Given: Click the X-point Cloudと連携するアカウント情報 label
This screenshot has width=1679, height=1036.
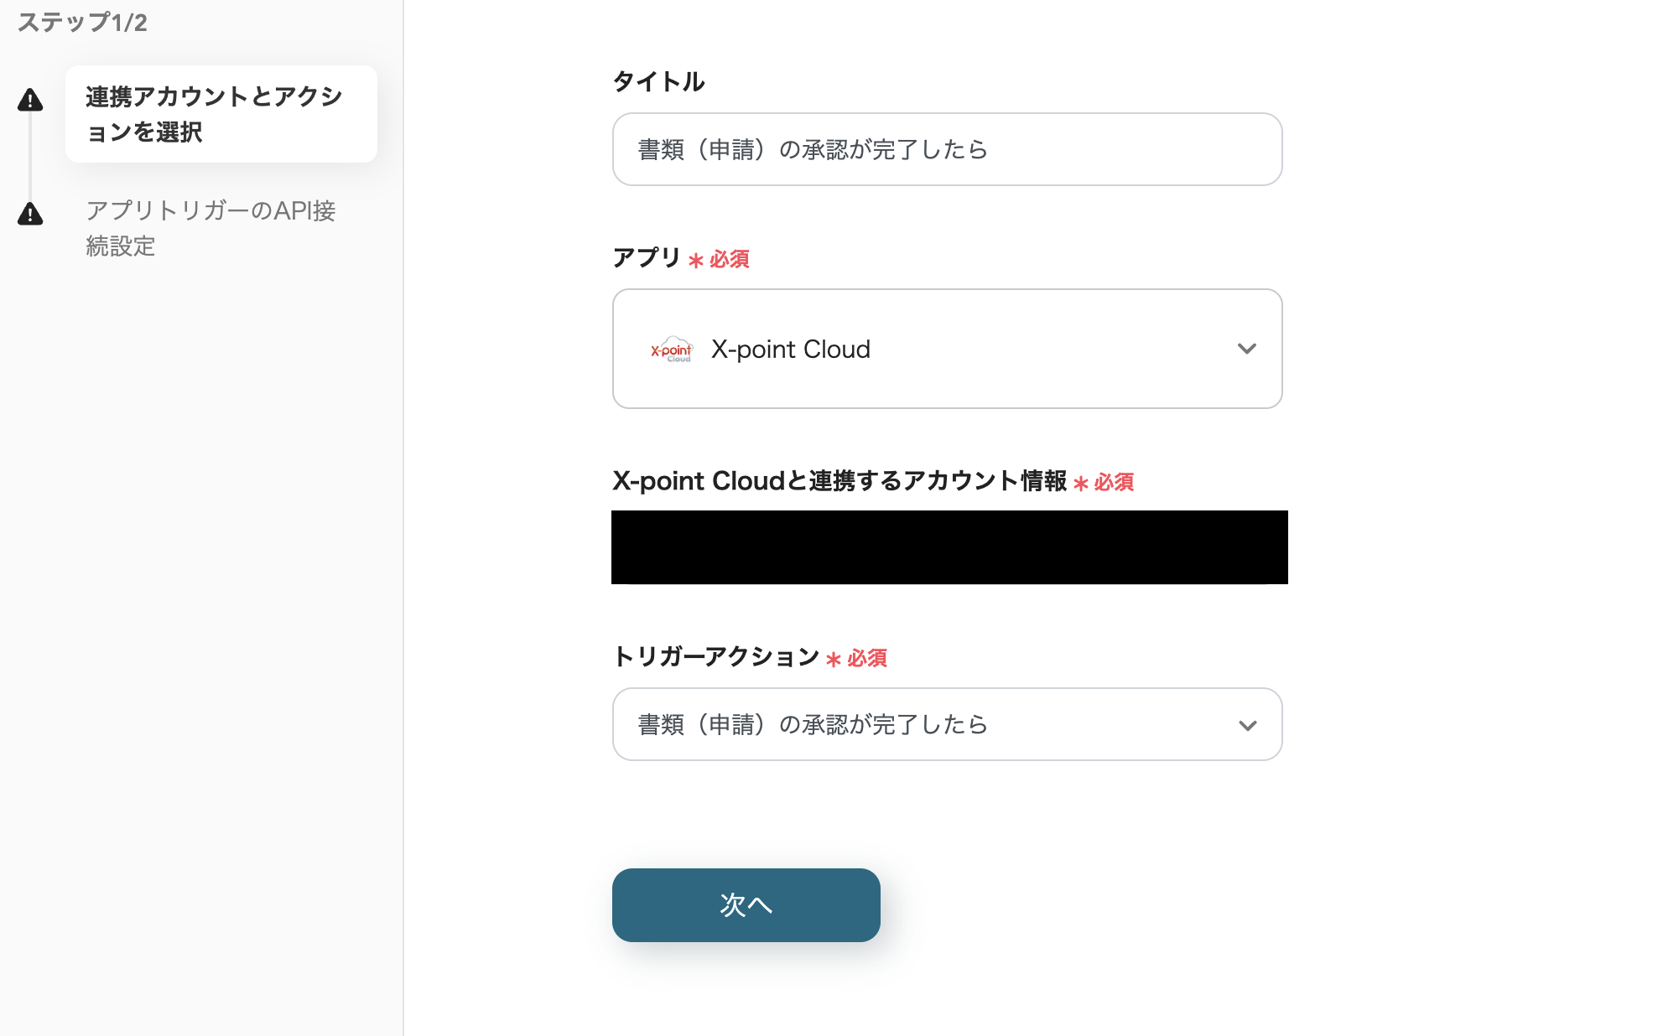Looking at the screenshot, I should coord(839,481).
